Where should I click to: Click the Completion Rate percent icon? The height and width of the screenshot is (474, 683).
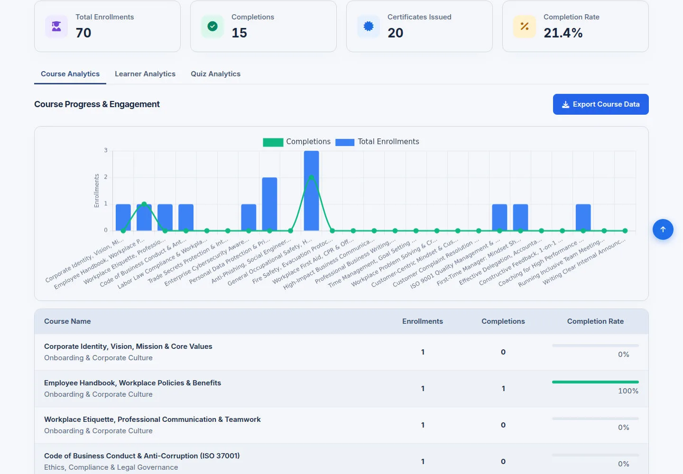[525, 27]
